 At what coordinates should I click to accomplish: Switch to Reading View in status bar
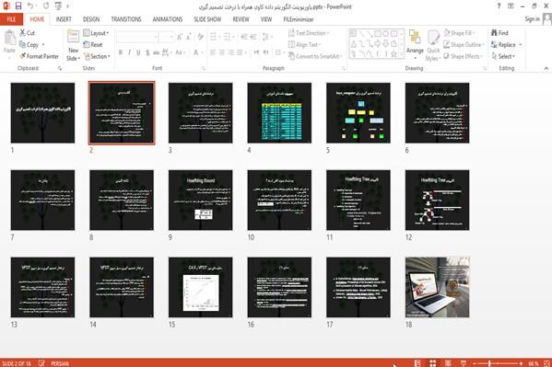448,363
